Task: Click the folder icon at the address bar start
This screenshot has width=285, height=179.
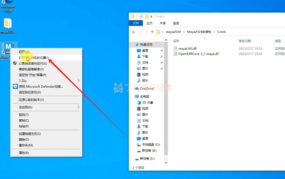Action: coord(158,32)
